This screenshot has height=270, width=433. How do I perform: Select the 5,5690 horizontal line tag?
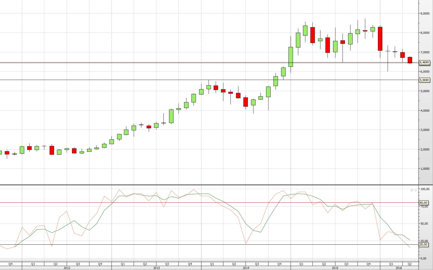(425, 80)
